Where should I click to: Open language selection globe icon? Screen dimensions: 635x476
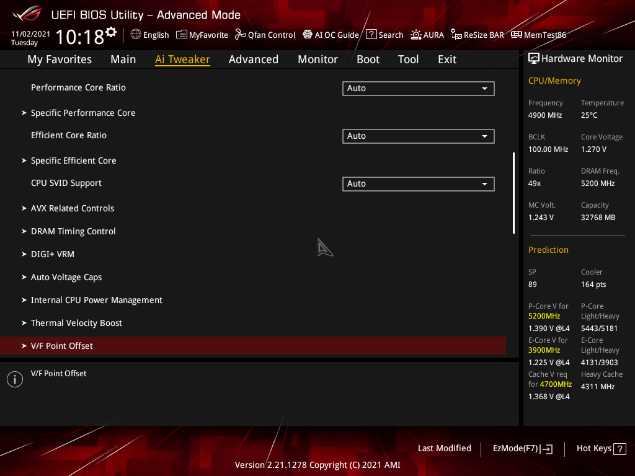click(136, 35)
